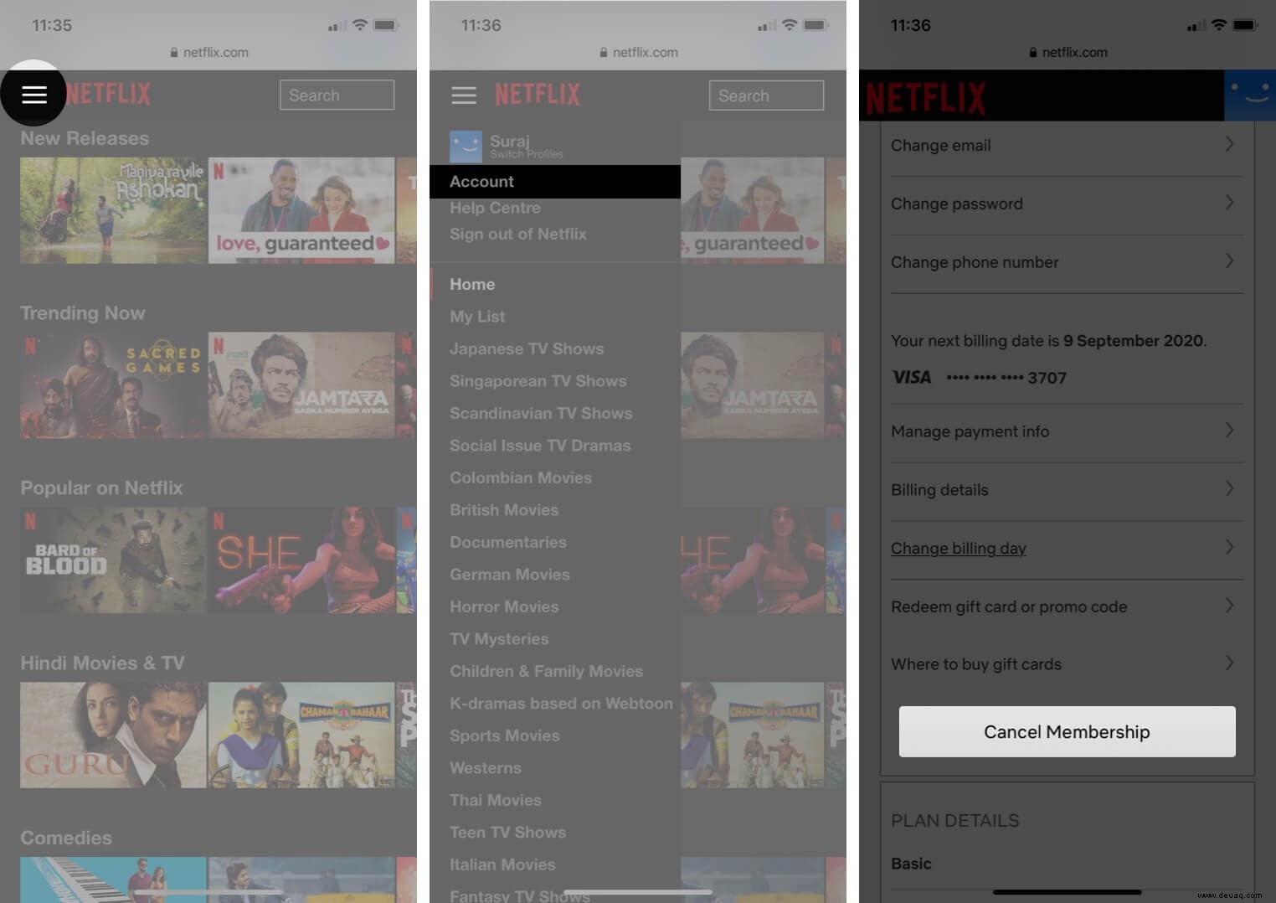Open My List in the side menu

click(x=477, y=317)
